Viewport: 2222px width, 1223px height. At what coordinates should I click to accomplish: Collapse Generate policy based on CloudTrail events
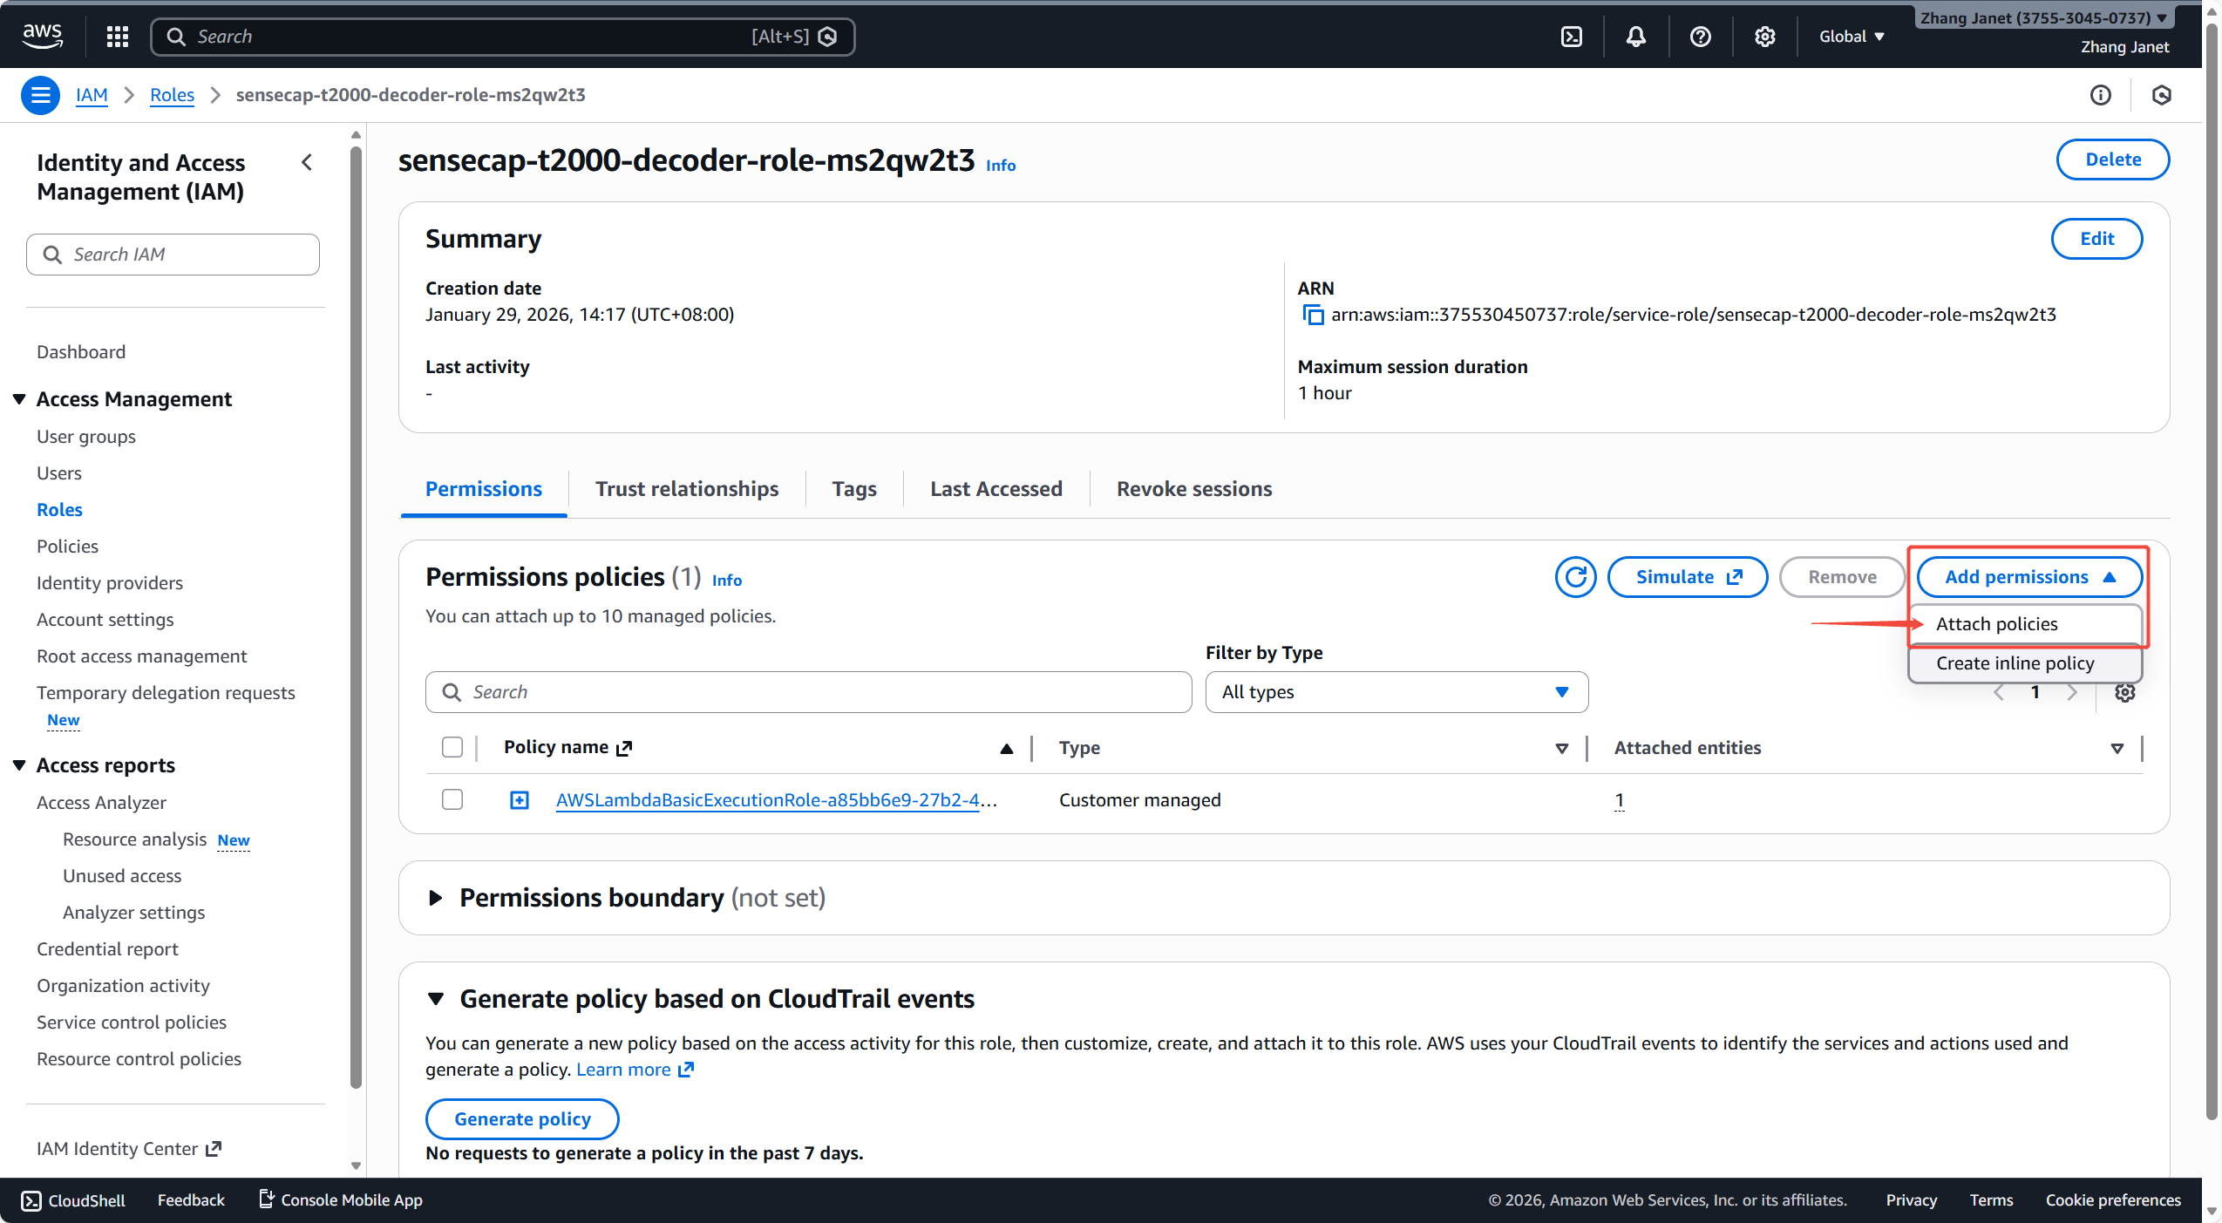436,999
